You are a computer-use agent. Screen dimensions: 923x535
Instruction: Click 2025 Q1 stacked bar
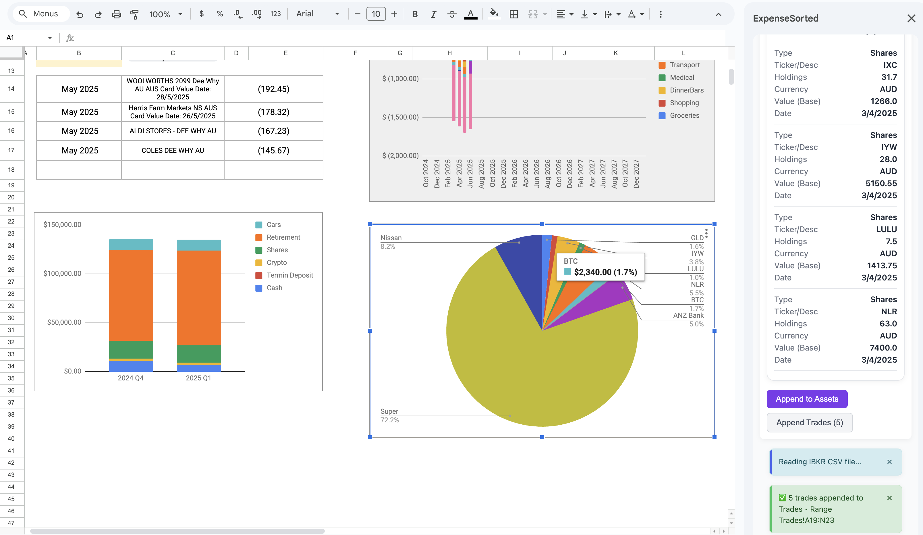pyautogui.click(x=199, y=305)
